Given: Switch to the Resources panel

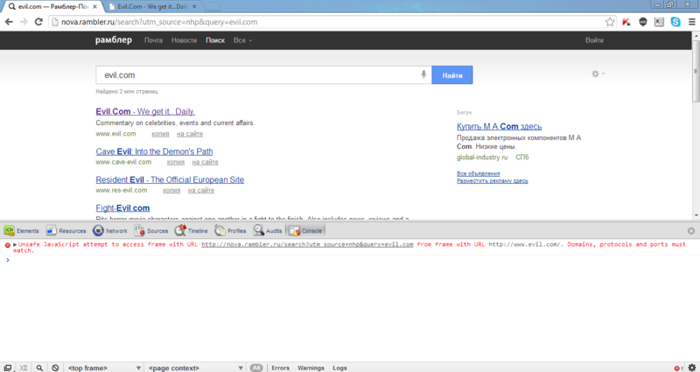Looking at the screenshot, I should coord(66,231).
